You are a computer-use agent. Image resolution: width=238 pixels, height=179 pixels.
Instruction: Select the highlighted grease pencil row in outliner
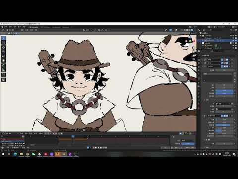(x=217, y=41)
